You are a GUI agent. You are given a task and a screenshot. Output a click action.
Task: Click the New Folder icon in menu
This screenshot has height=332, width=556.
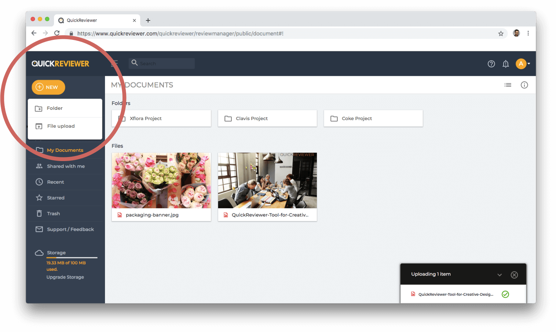coord(39,108)
